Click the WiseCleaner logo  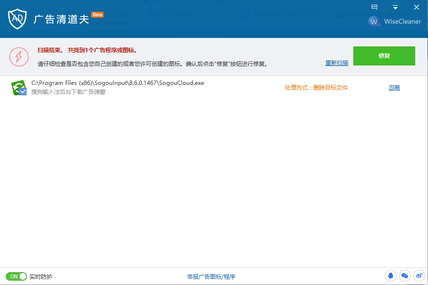394,21
